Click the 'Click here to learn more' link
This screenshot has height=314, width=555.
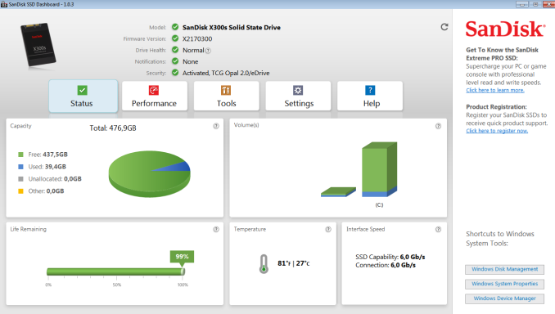495,90
